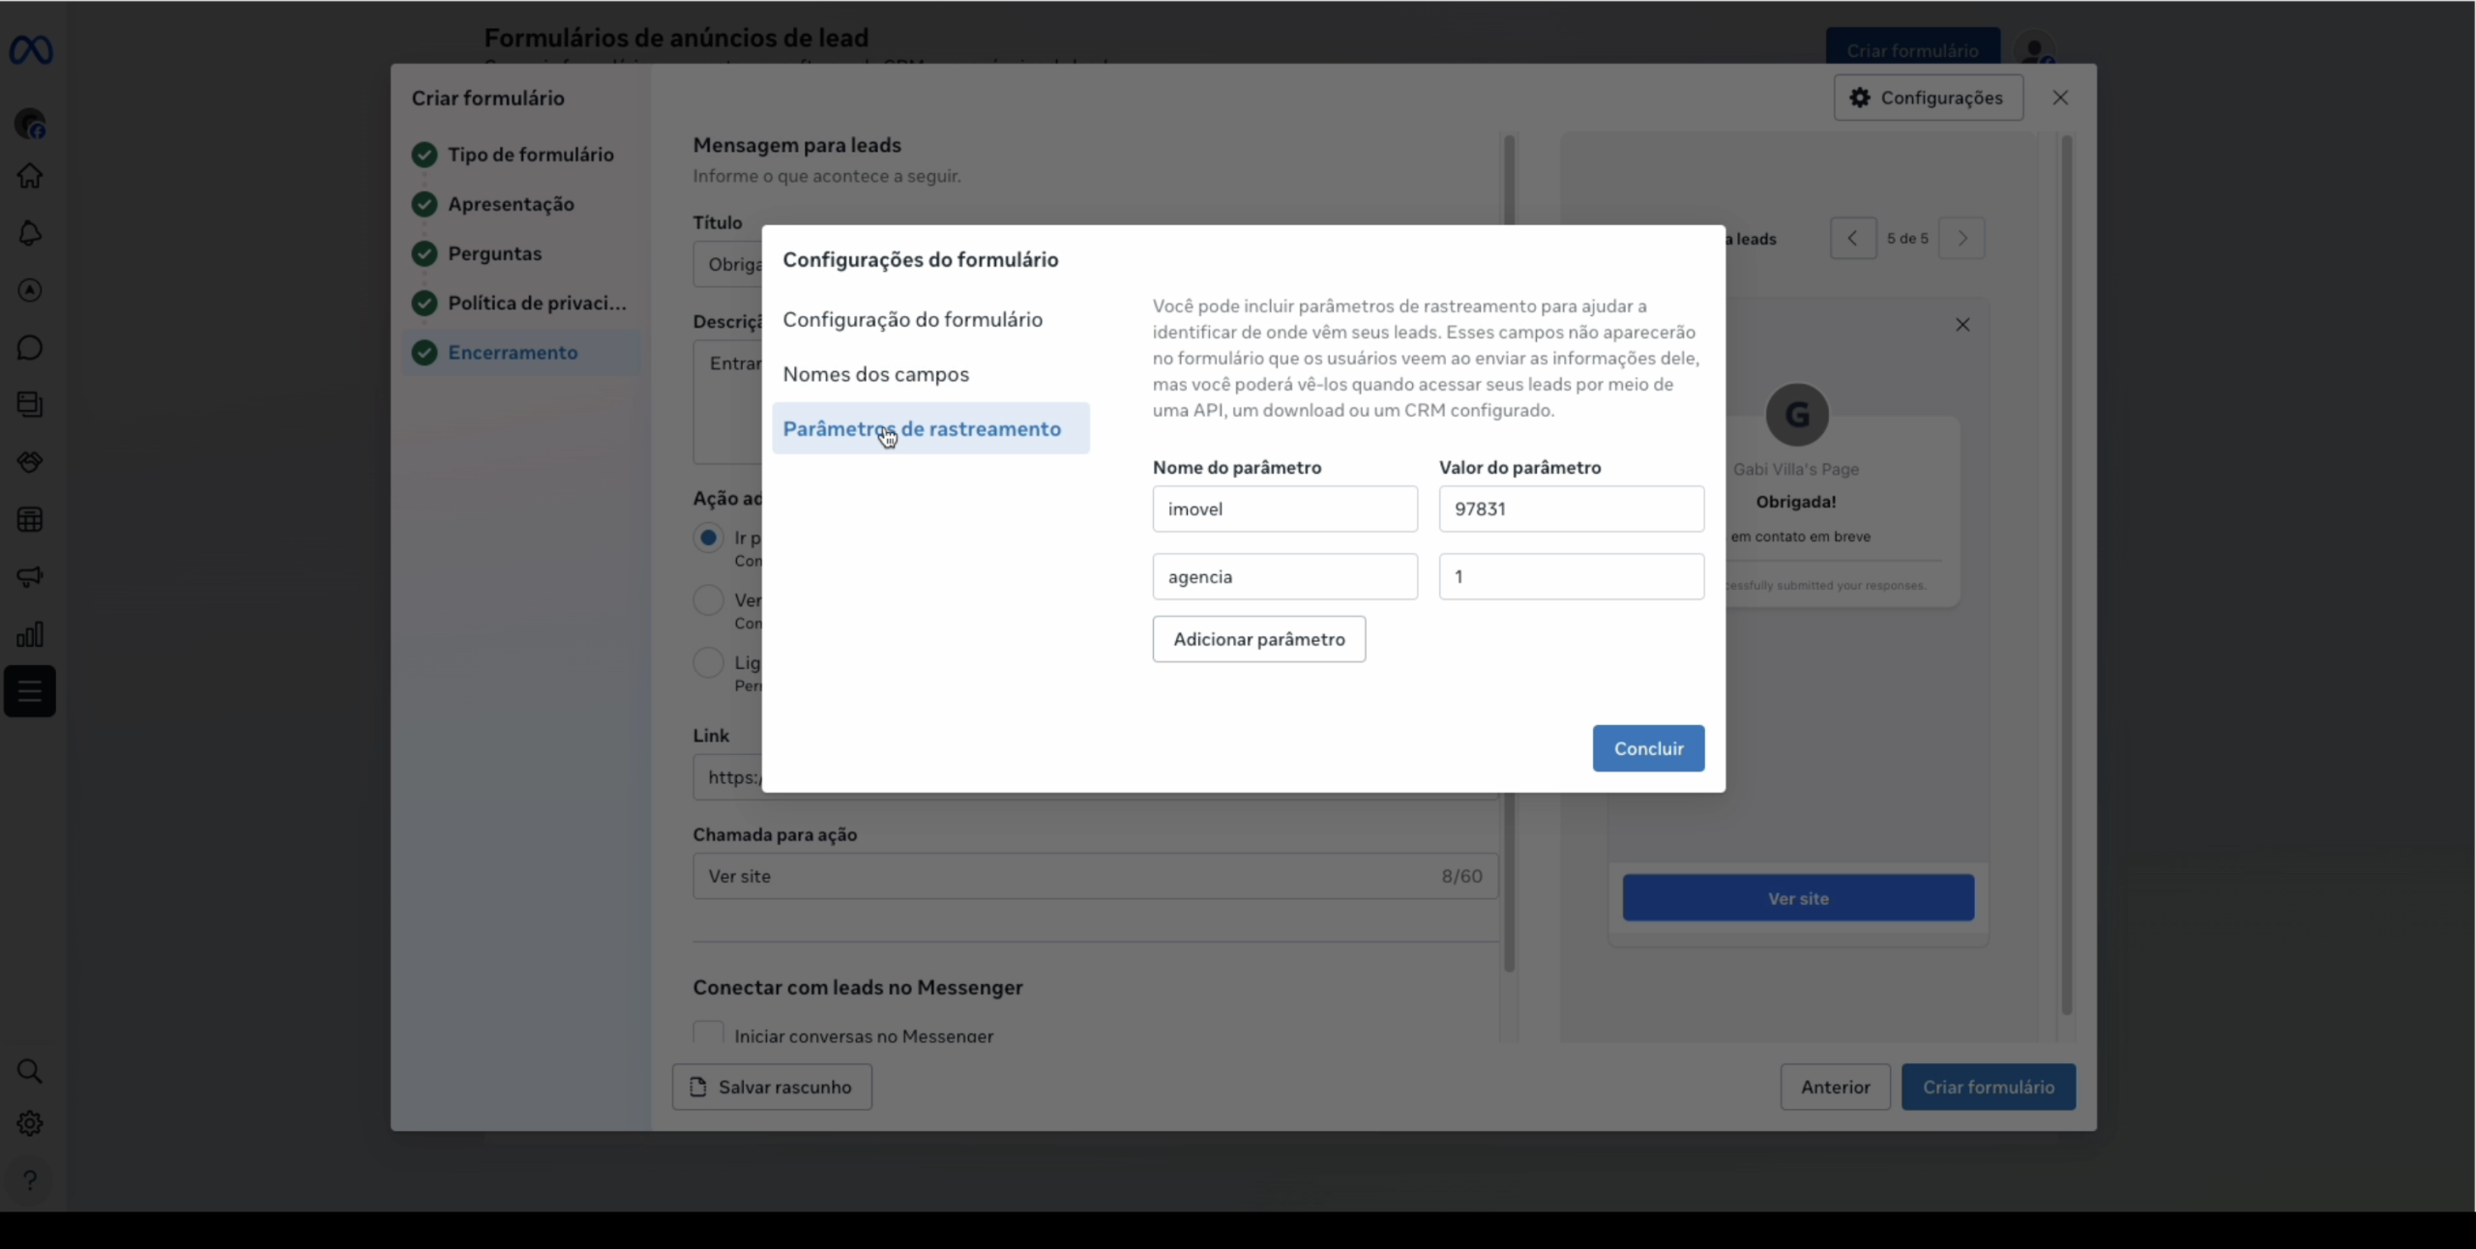This screenshot has height=1249, width=2476.
Task: Click the agencia parameter name field
Action: [x=1284, y=577]
